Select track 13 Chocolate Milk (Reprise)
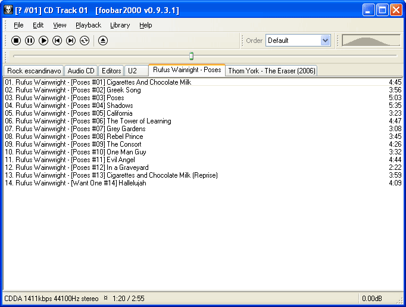The width and height of the screenshot is (406, 307). (203, 175)
